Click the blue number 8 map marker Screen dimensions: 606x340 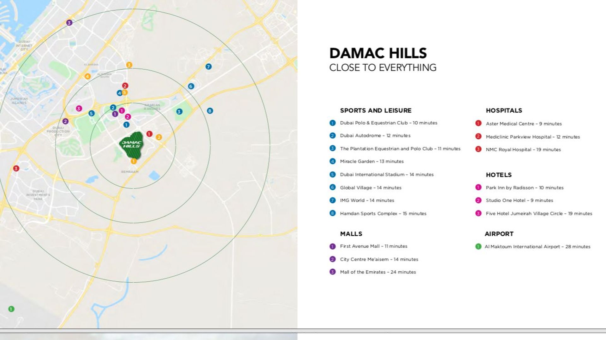click(x=210, y=111)
